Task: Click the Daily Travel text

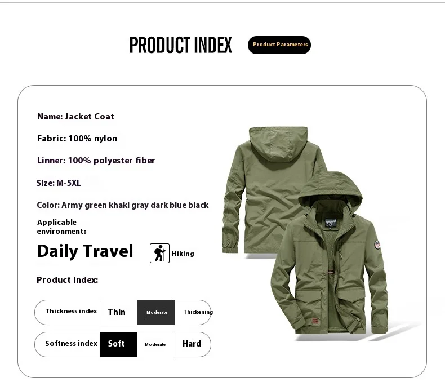Action: pos(85,251)
